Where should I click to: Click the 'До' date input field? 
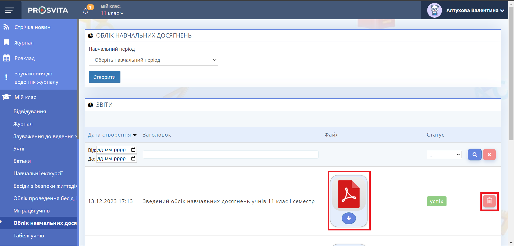coord(113,159)
